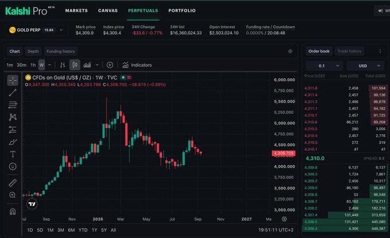This screenshot has height=238, width=390.
Task: Set chart range to All
Action: click(113, 230)
